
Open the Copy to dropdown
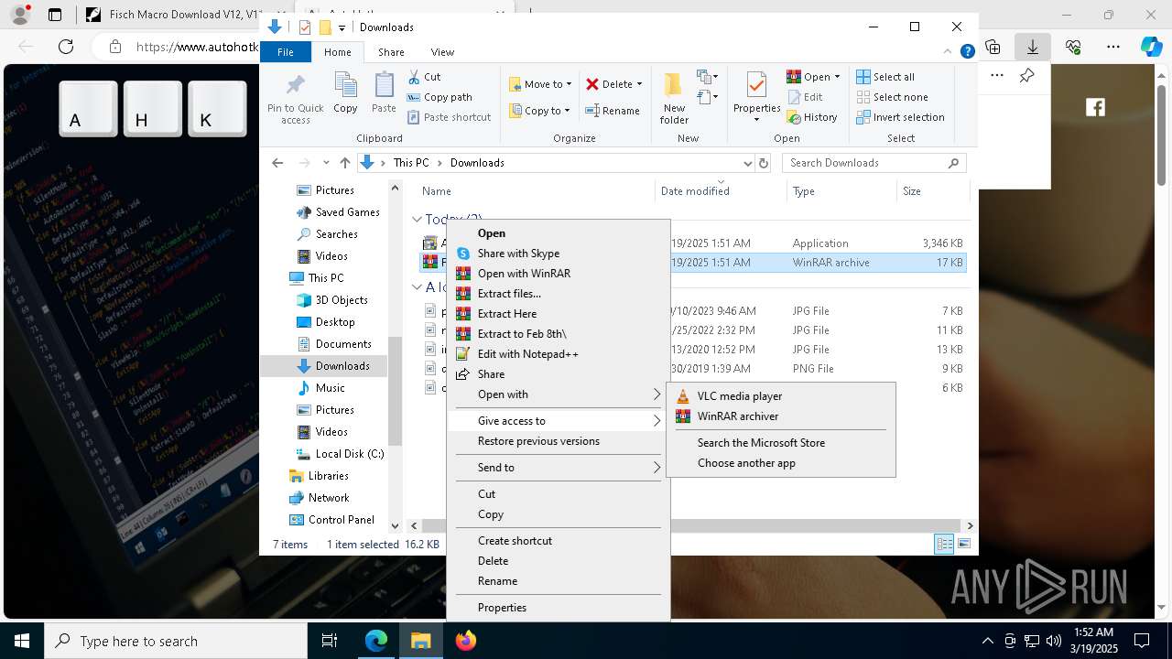coord(540,111)
